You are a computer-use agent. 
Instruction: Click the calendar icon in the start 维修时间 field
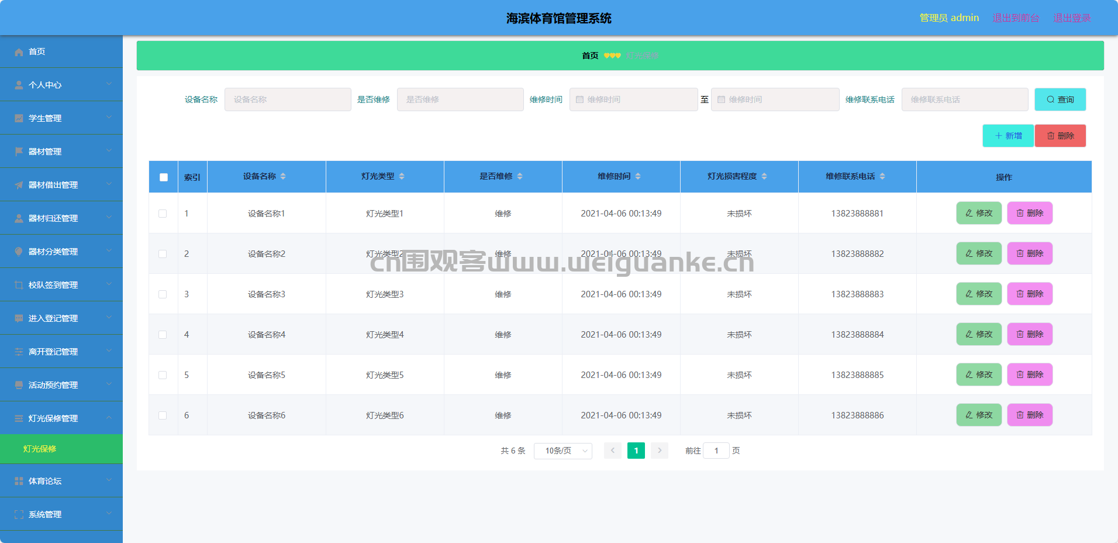579,100
